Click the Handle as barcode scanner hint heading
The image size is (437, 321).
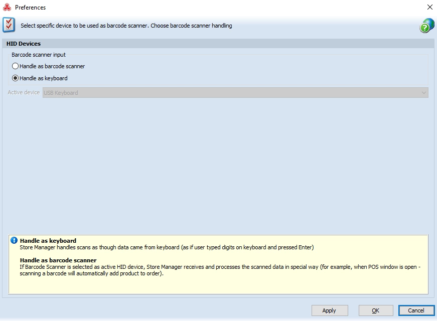click(58, 260)
